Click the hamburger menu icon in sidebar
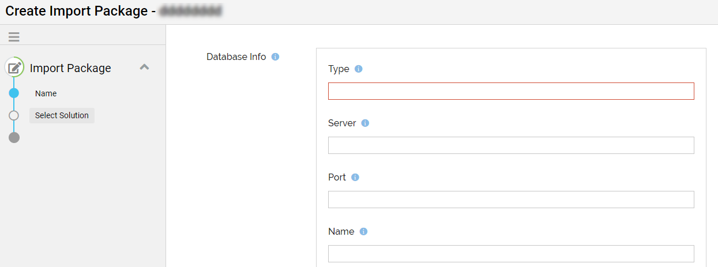This screenshot has height=267, width=718. coord(14,37)
